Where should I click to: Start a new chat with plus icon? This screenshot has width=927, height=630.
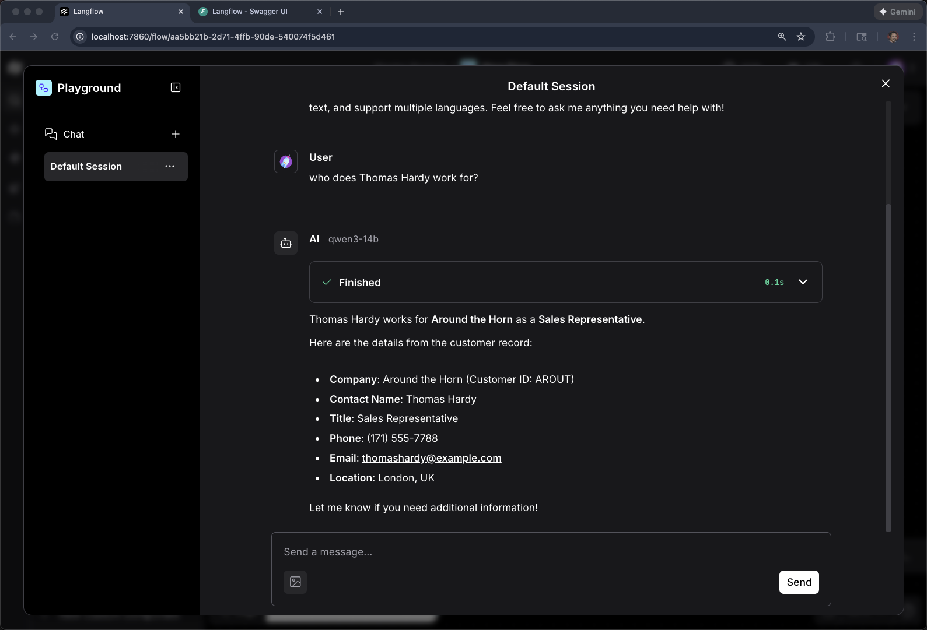pyautogui.click(x=176, y=134)
